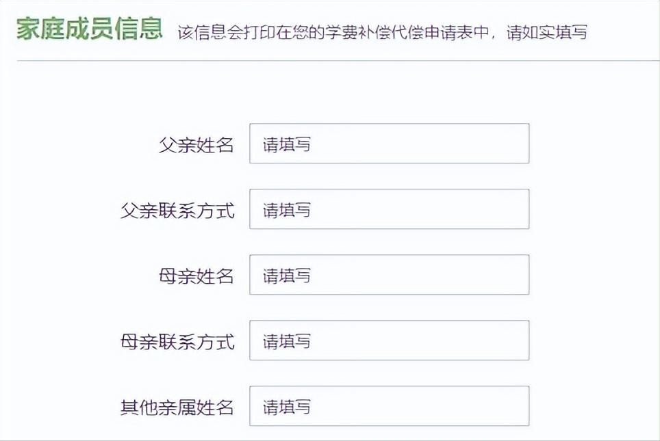This screenshot has height=441, width=660.
Task: Activate the 其他亲属姓名 input field
Action: 389,406
